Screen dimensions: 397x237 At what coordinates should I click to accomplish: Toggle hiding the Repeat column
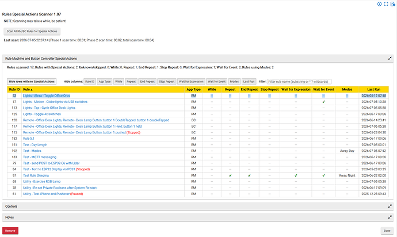[x=131, y=82]
